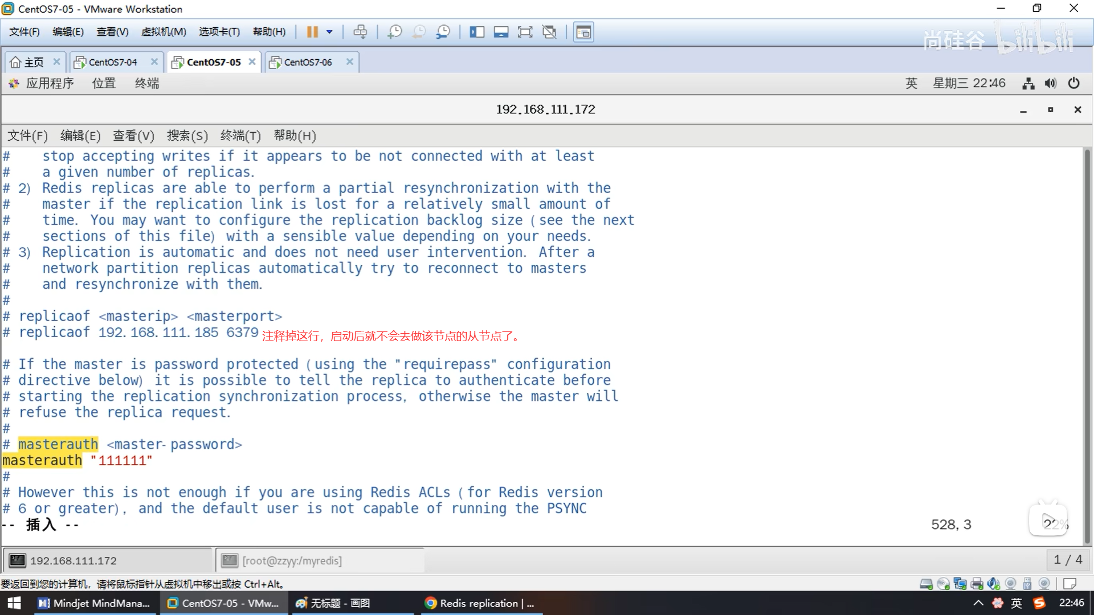Click the GNOME volume speaker icon
1094x615 pixels.
tap(1050, 84)
